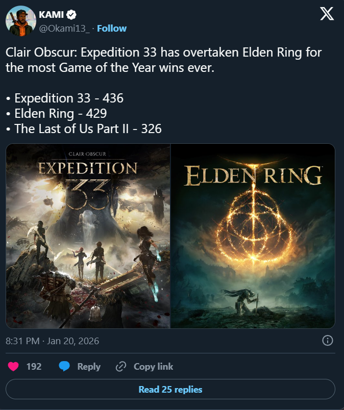The height and width of the screenshot is (410, 344).
Task: Click the tweet's opening sentence about Game of the Year
Action: pos(164,60)
